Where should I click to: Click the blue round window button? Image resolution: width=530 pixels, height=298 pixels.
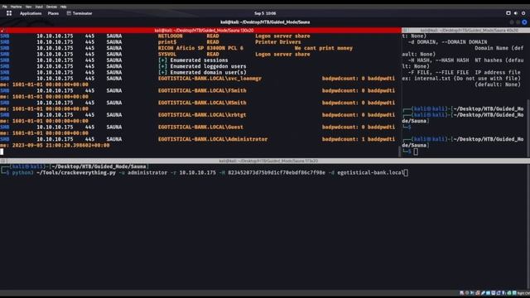pos(524,22)
